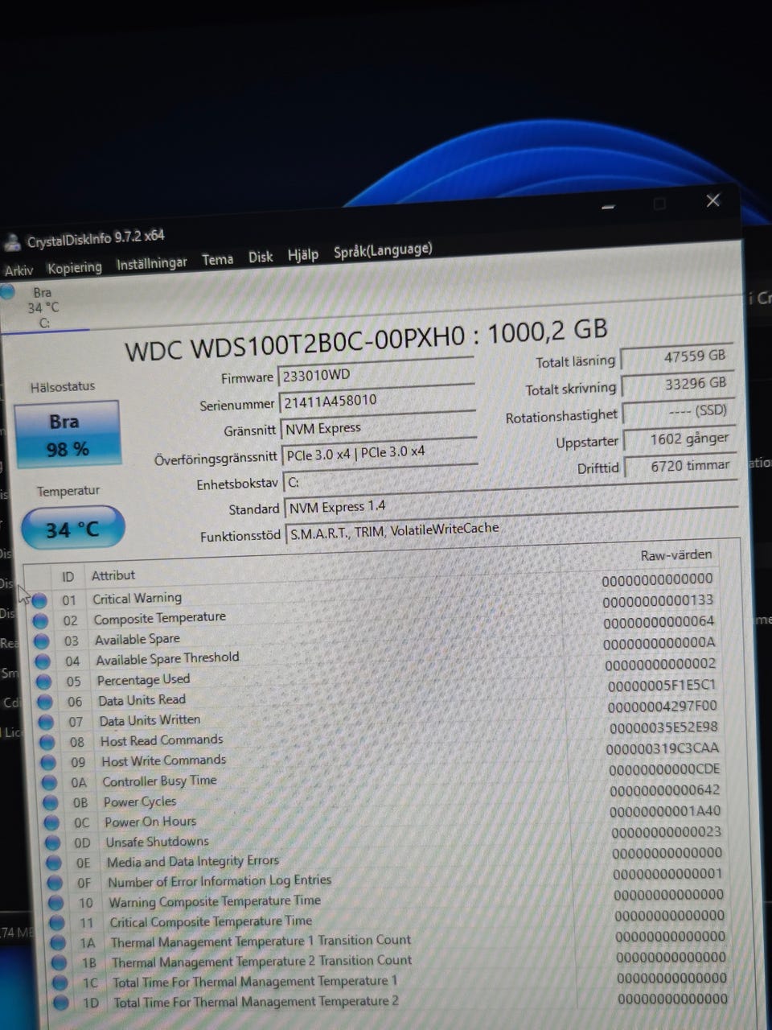Open the Språk(Language) menu
This screenshot has height=1030, width=772.
tap(383, 250)
